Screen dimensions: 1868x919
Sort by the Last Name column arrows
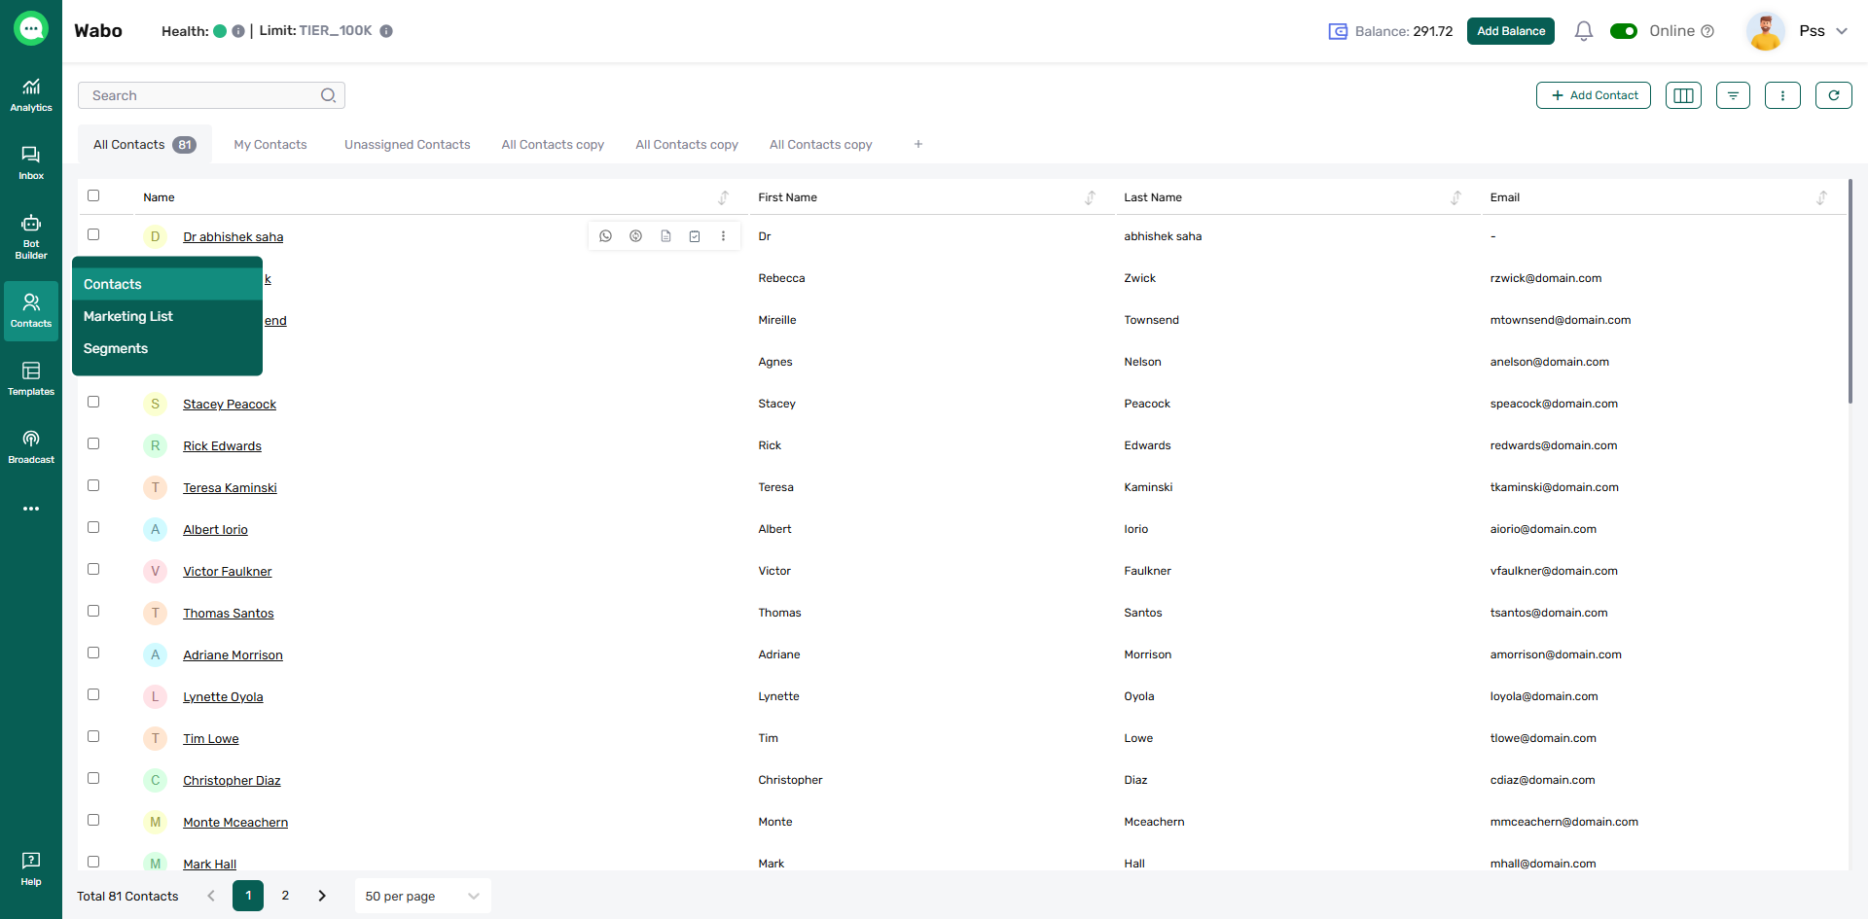1456,197
